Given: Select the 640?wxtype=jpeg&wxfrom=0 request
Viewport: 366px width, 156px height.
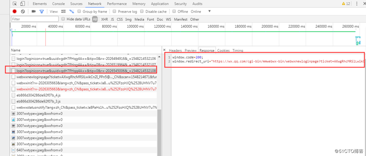Looking at the screenshot, I should (x=84, y=150).
